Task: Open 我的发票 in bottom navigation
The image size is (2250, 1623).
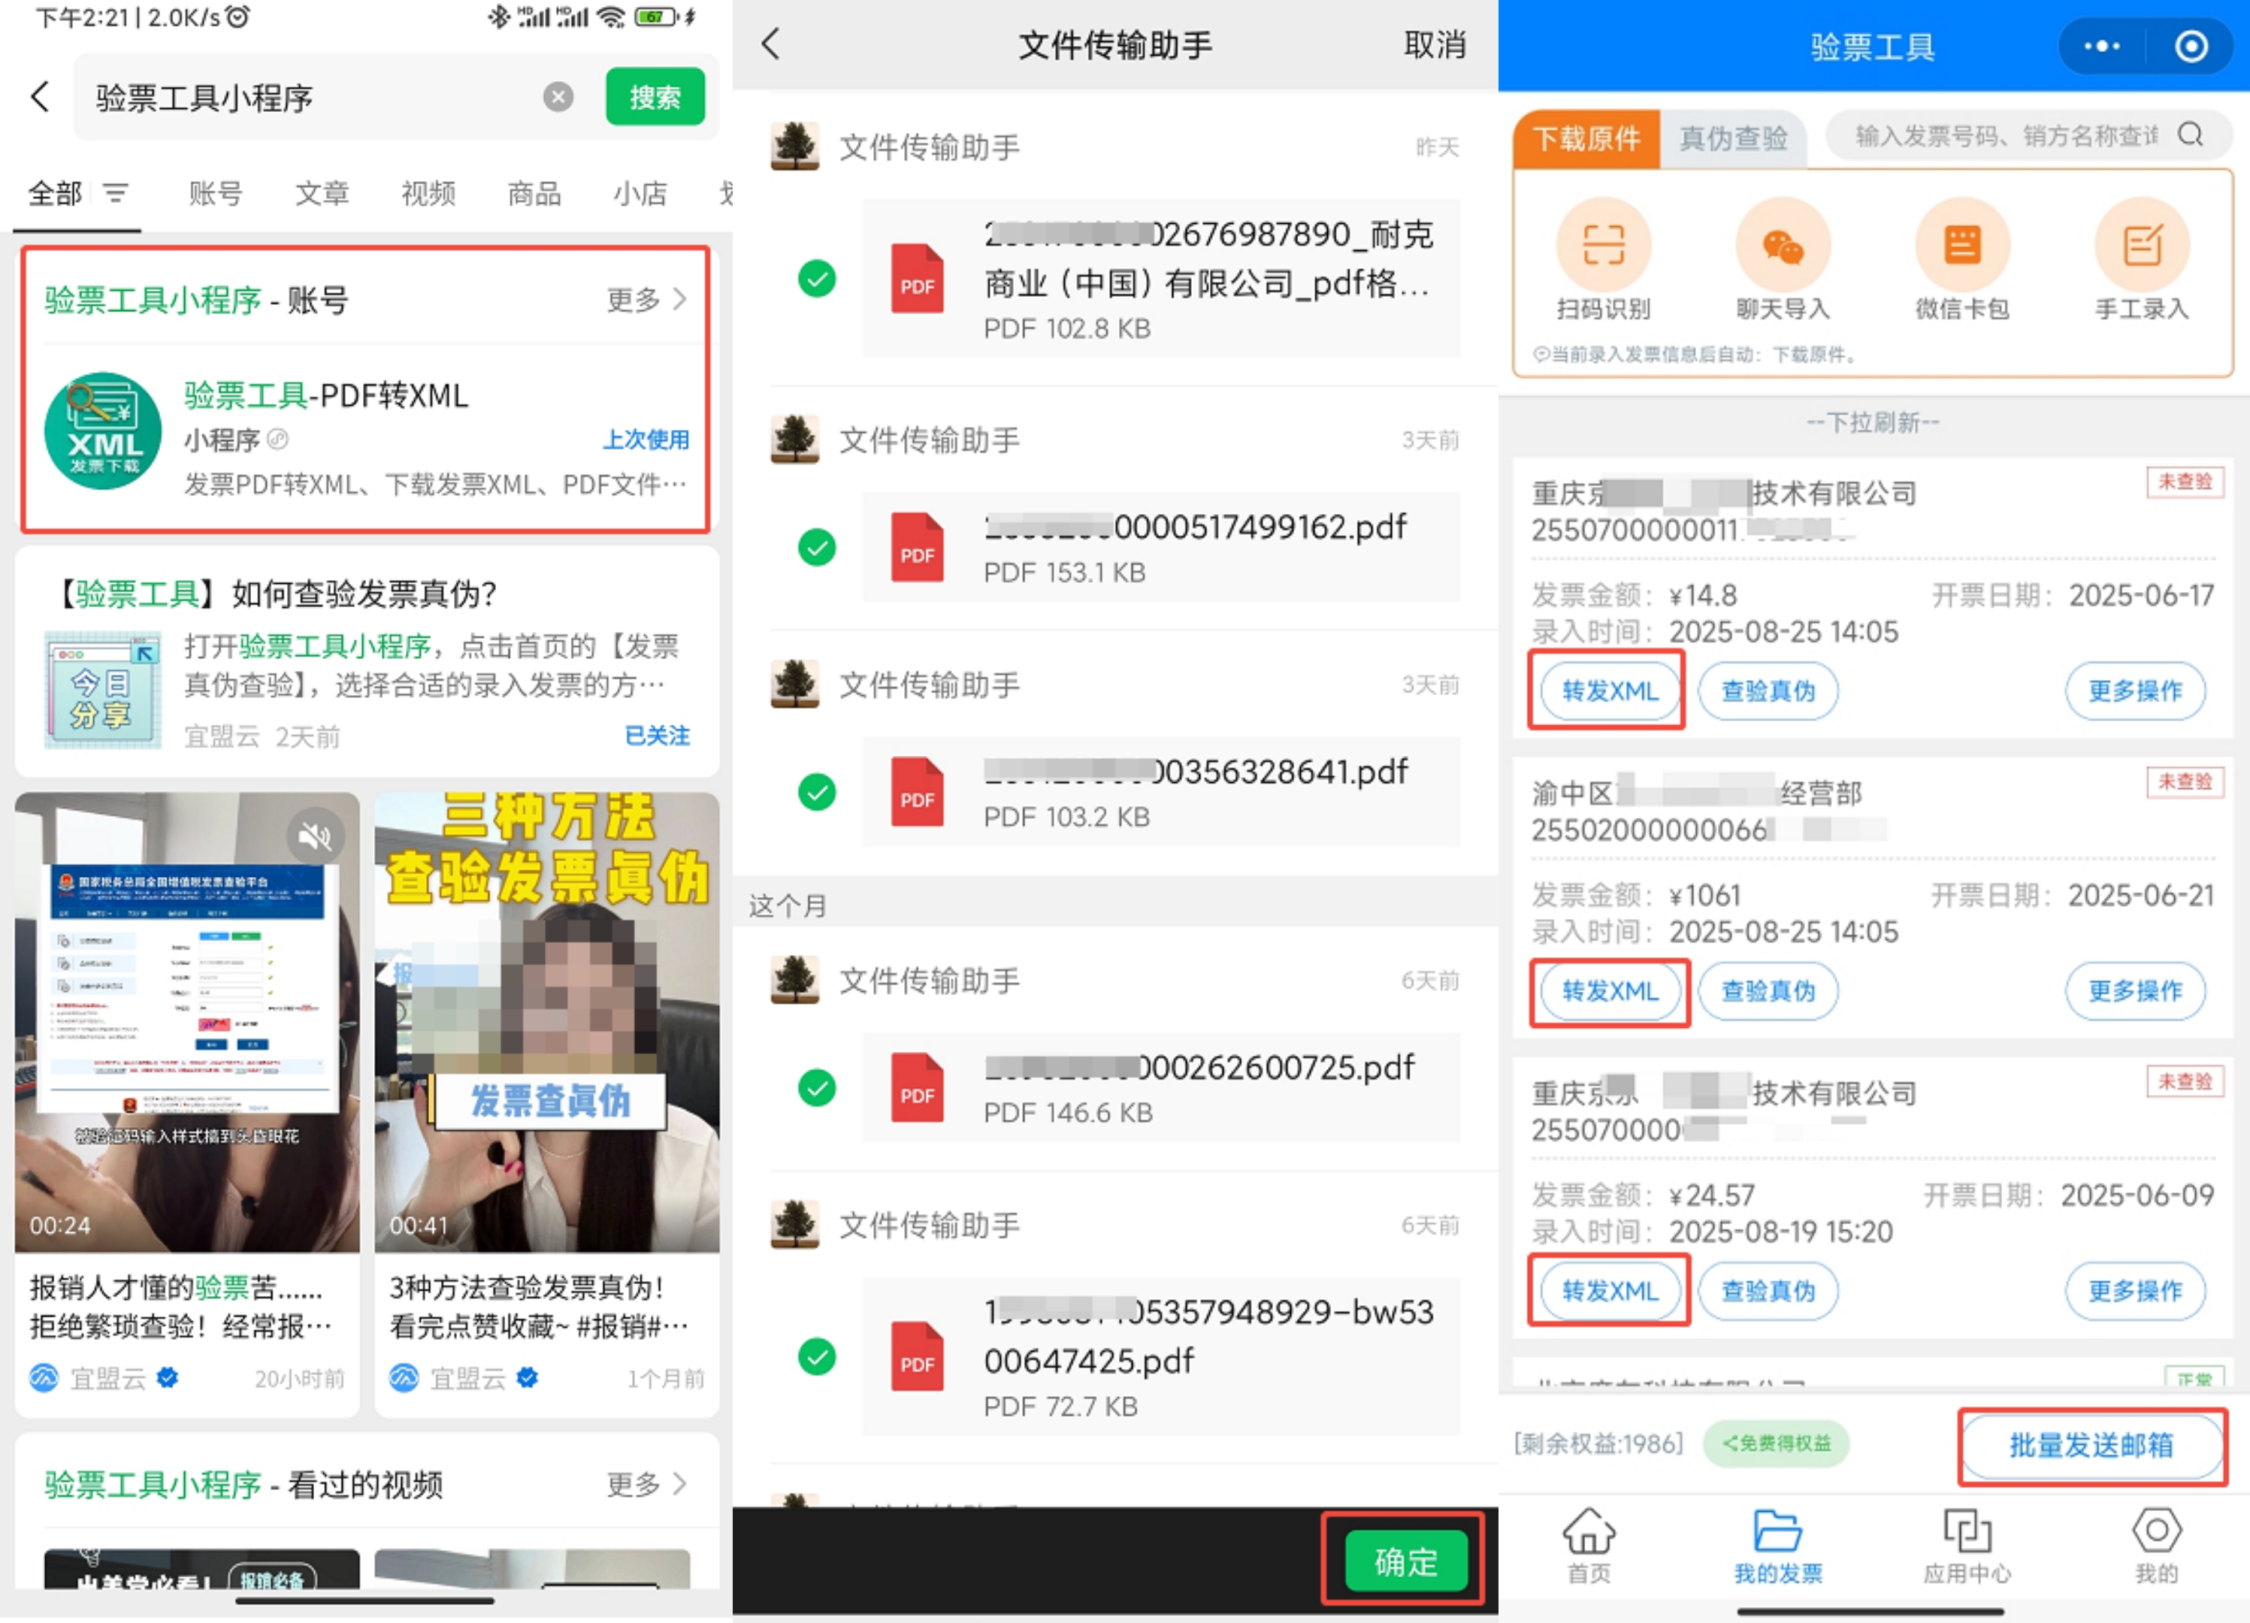Action: point(1778,1546)
